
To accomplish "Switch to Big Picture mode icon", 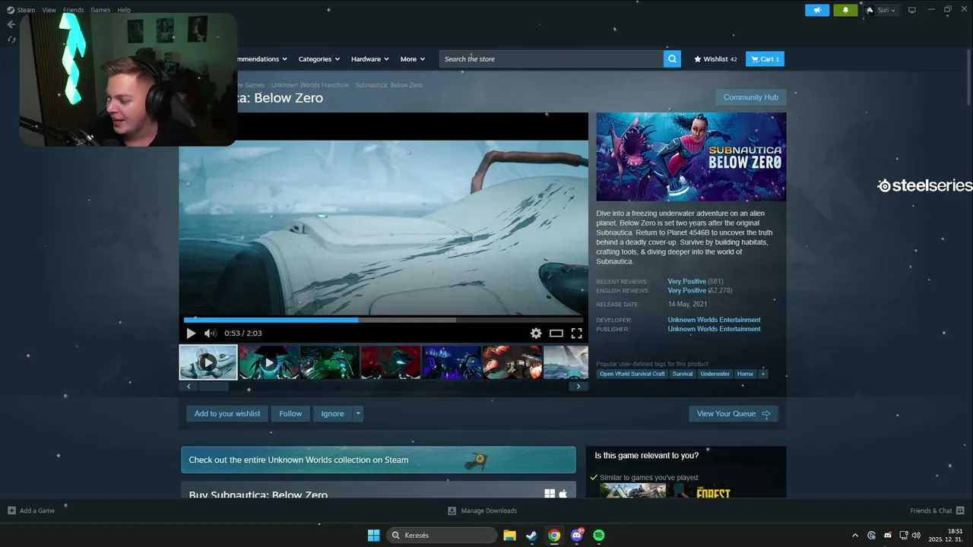I will coord(912,10).
